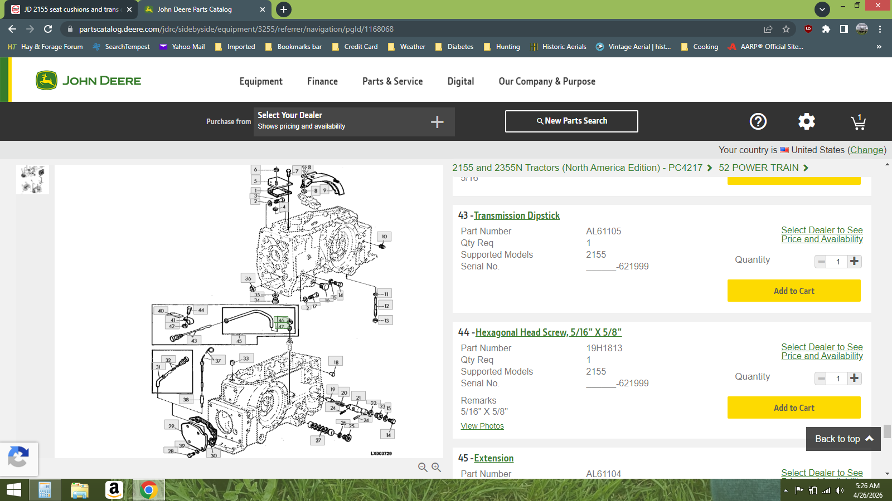The width and height of the screenshot is (892, 501).
Task: Decrease quantity for Hexagonal Head Screw
Action: pyautogui.click(x=821, y=379)
